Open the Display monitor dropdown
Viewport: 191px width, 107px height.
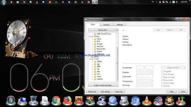(x=174, y=67)
